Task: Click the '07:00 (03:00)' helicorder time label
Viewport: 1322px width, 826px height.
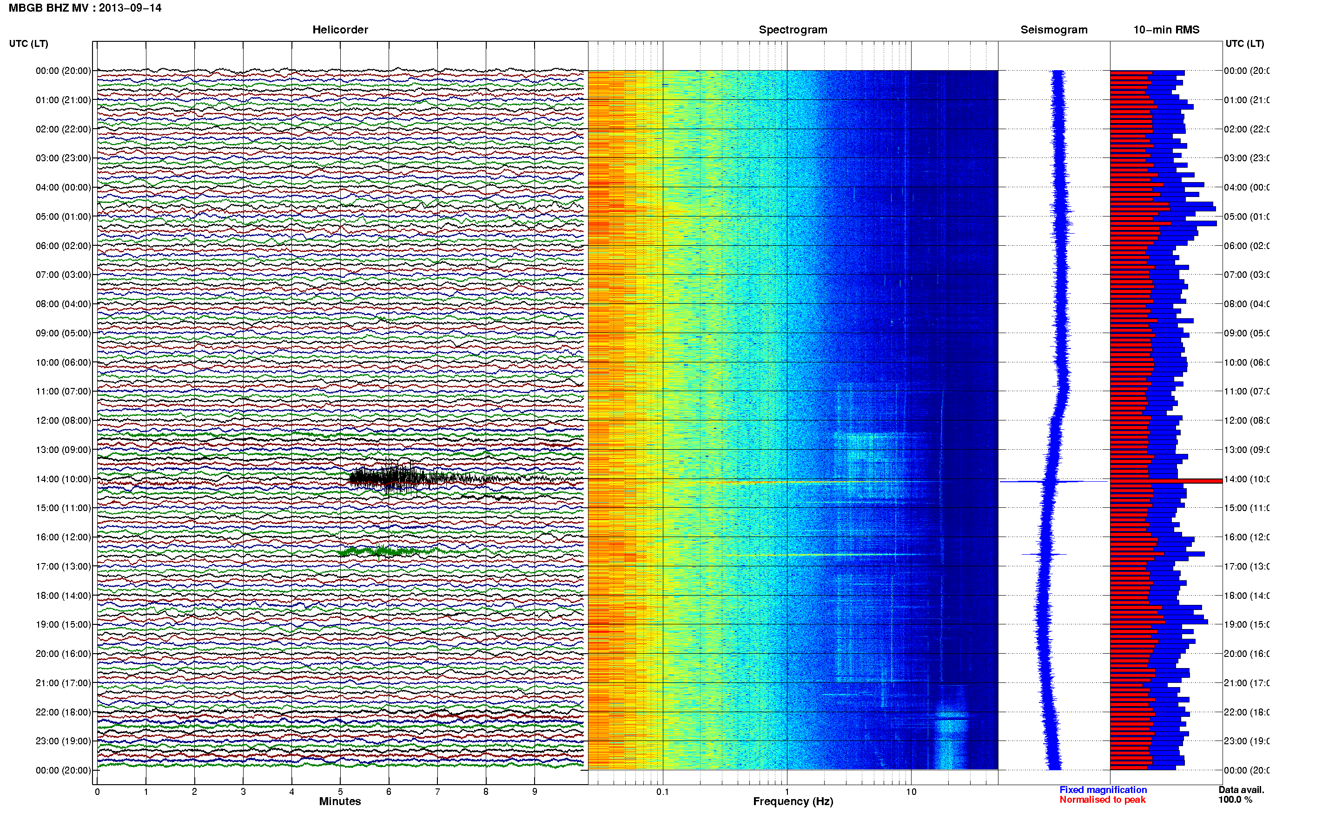Action: click(x=63, y=274)
